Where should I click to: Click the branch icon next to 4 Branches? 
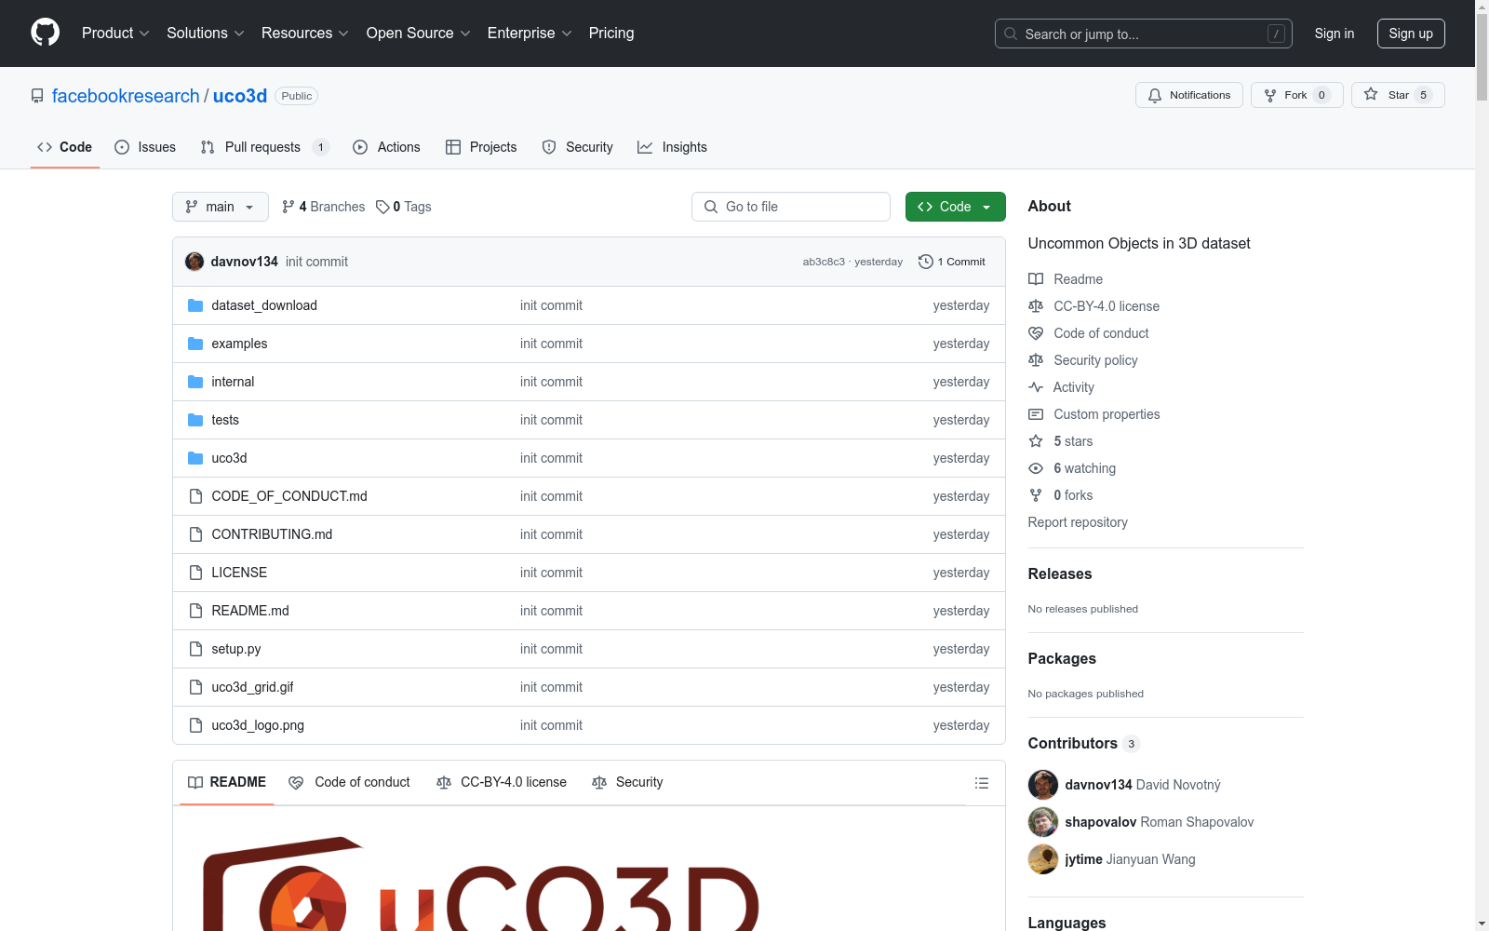288,207
